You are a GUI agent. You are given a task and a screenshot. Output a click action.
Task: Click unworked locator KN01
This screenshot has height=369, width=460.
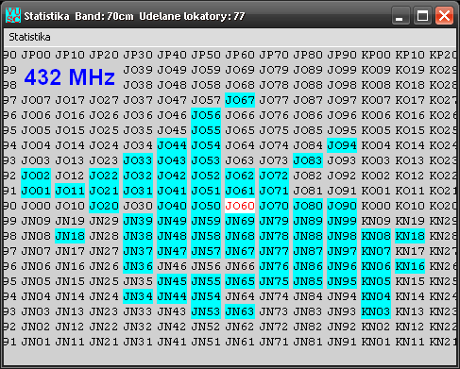[x=376, y=342]
